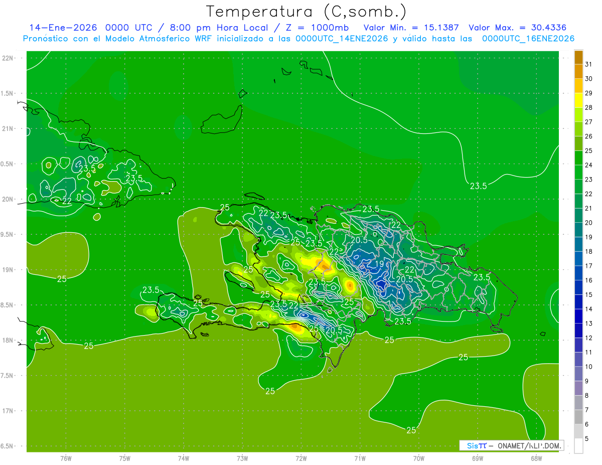Click the "71W" longitude label
Viewport: 602px width, 465px height.
360,458
